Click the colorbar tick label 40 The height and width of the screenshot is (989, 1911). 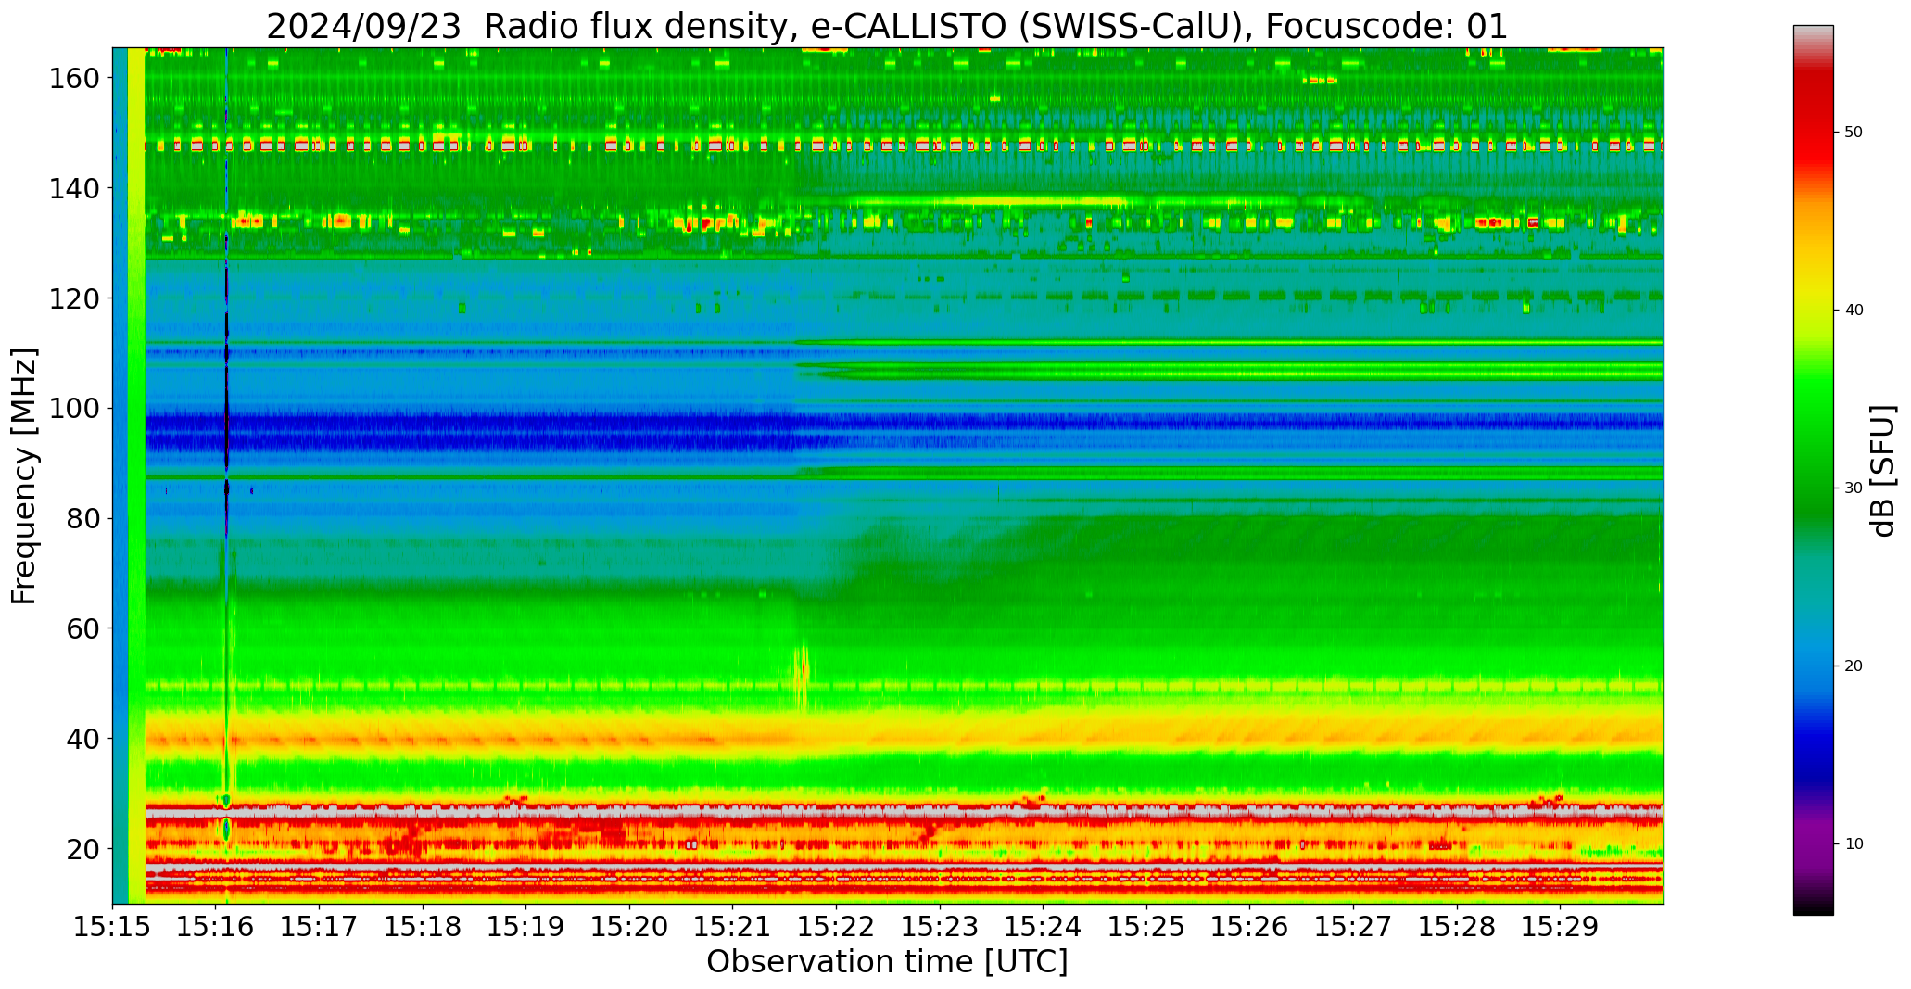tap(1854, 310)
